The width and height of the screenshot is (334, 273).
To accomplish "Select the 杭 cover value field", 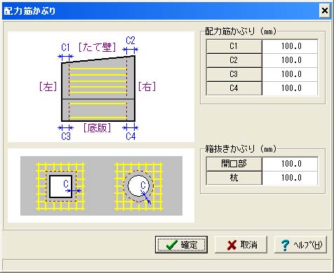I will [x=290, y=178].
